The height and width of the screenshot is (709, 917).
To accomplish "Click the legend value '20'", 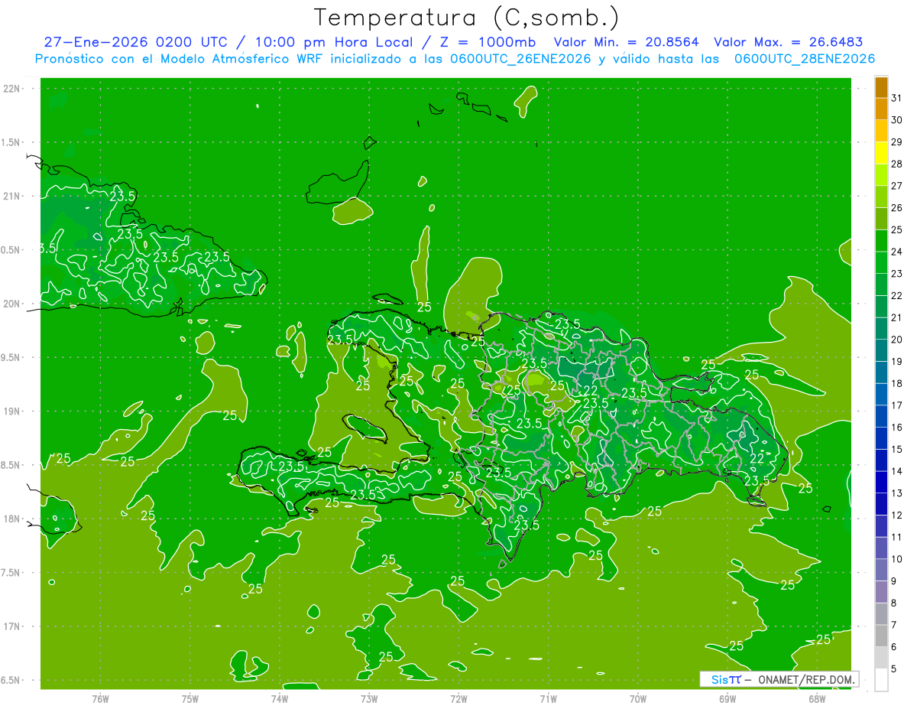I will [897, 340].
